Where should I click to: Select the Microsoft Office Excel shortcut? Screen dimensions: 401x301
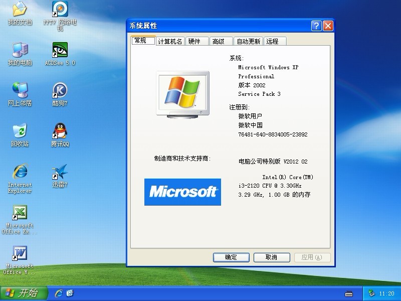20,220
